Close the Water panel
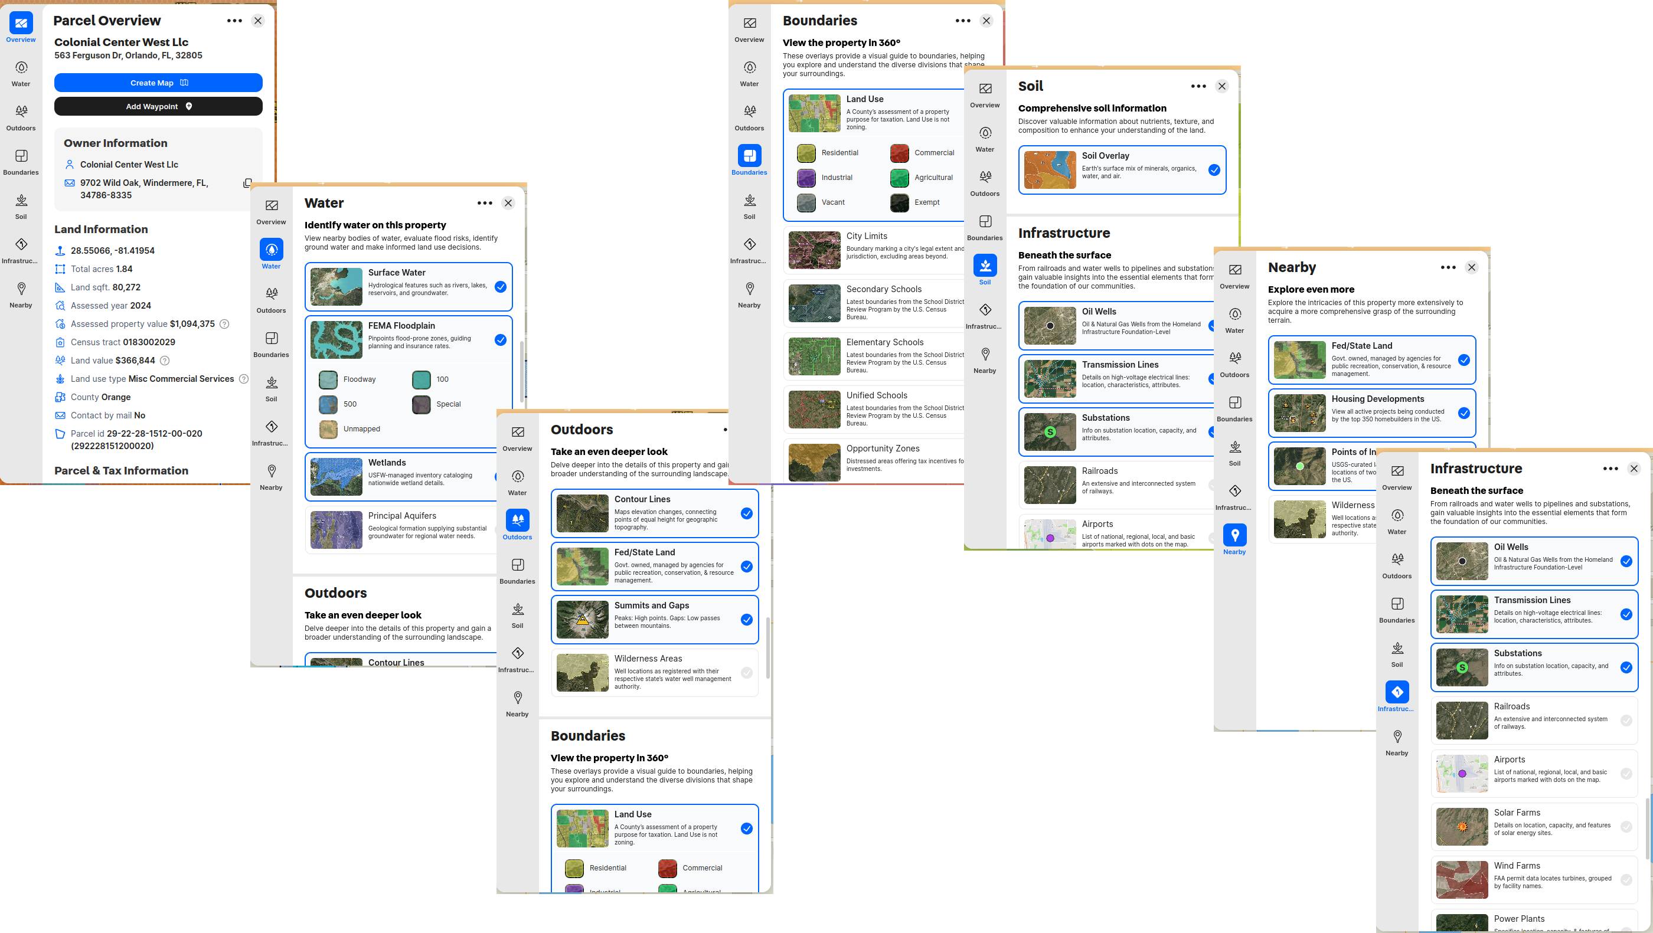 point(508,203)
